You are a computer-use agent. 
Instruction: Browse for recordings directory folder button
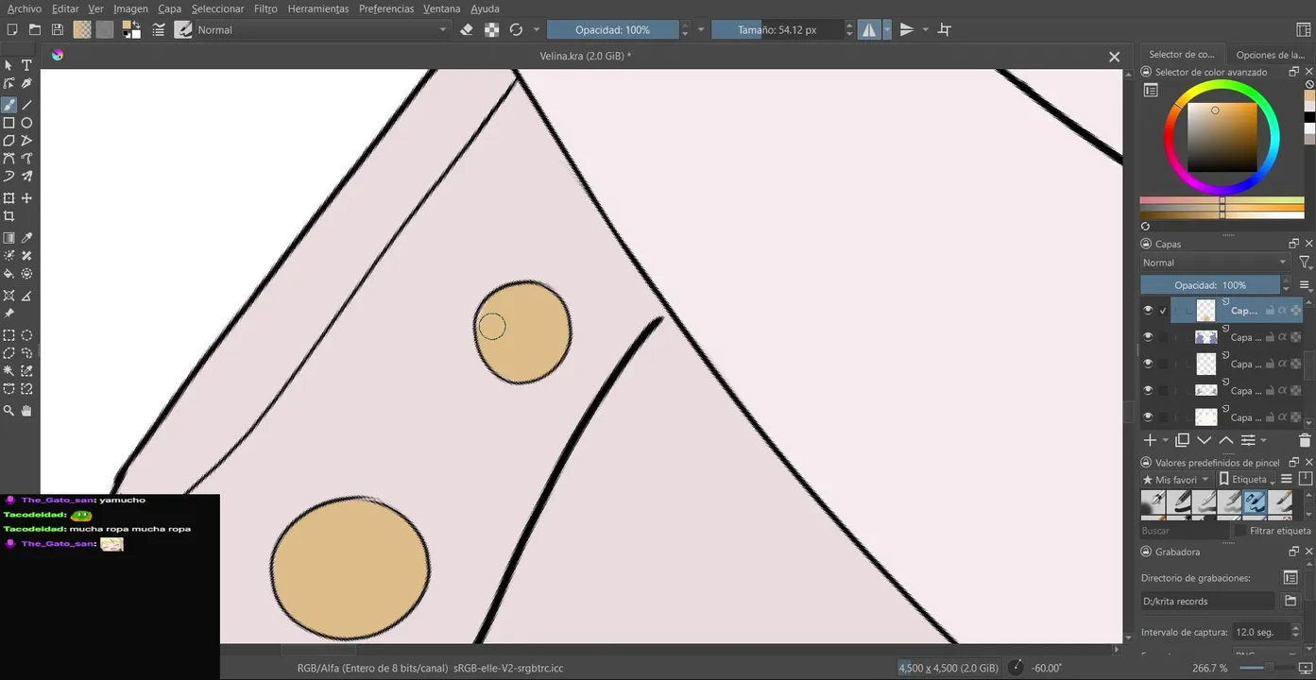[x=1290, y=601]
